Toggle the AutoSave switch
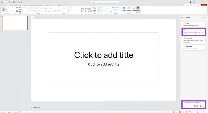 pos(10,2)
